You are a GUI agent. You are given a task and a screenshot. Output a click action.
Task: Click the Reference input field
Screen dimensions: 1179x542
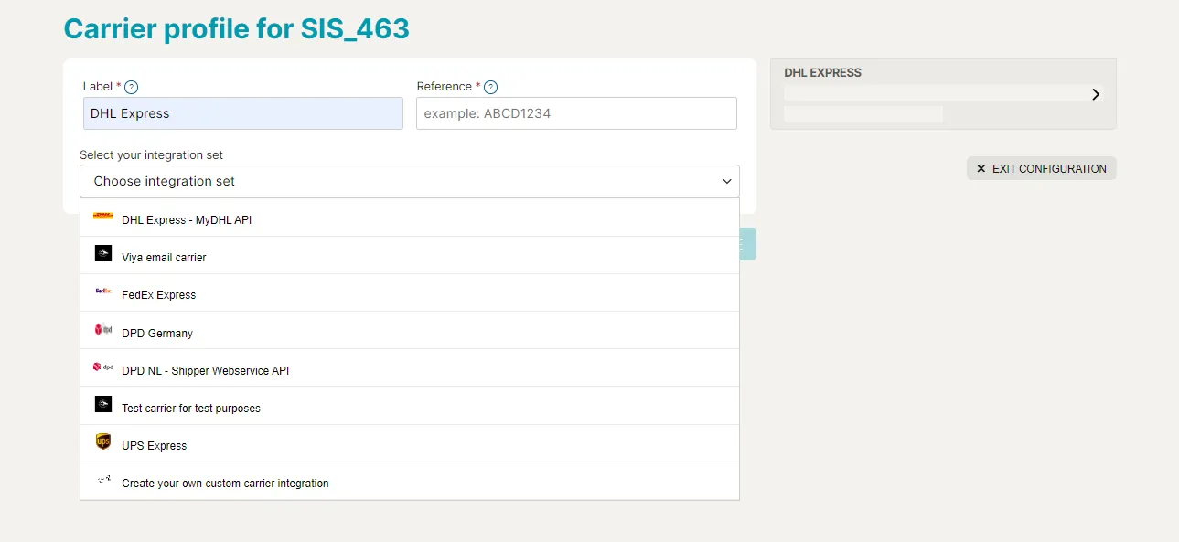576,112
